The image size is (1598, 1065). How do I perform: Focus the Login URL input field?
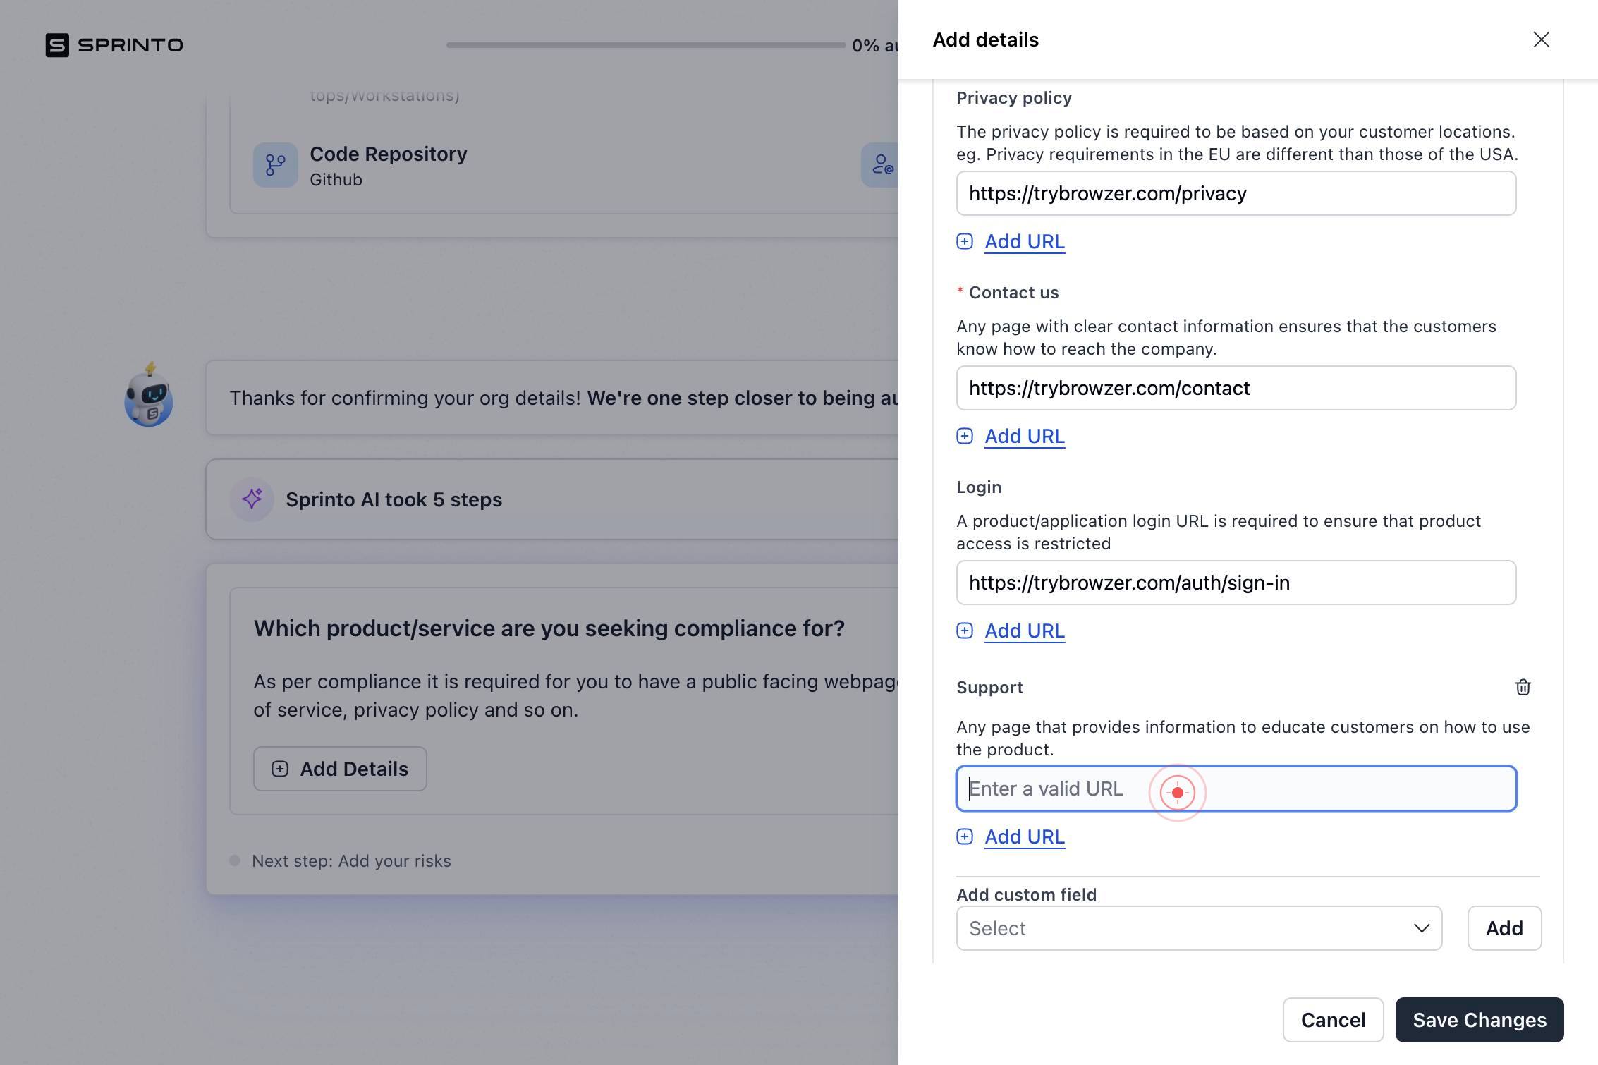coord(1236,583)
